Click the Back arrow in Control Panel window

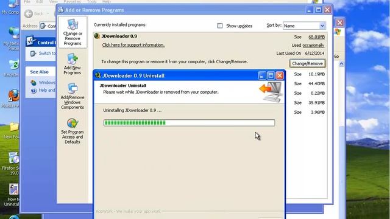(x=29, y=13)
